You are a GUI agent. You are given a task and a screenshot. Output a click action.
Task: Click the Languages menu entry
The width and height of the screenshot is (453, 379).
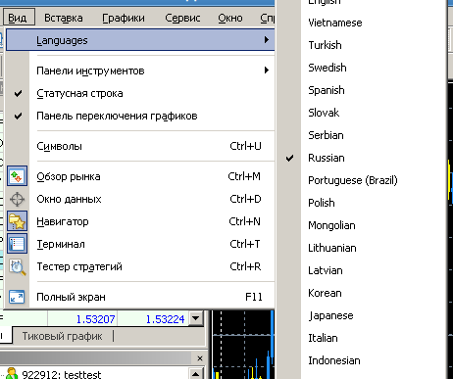point(140,40)
